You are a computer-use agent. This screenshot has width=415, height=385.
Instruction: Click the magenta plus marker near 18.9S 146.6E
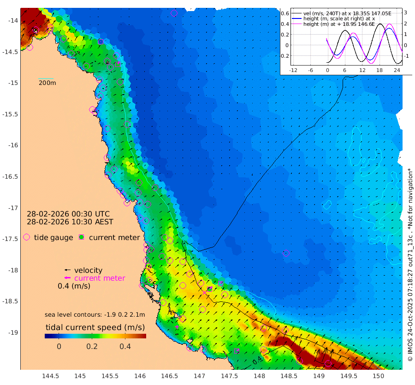coord(177,327)
